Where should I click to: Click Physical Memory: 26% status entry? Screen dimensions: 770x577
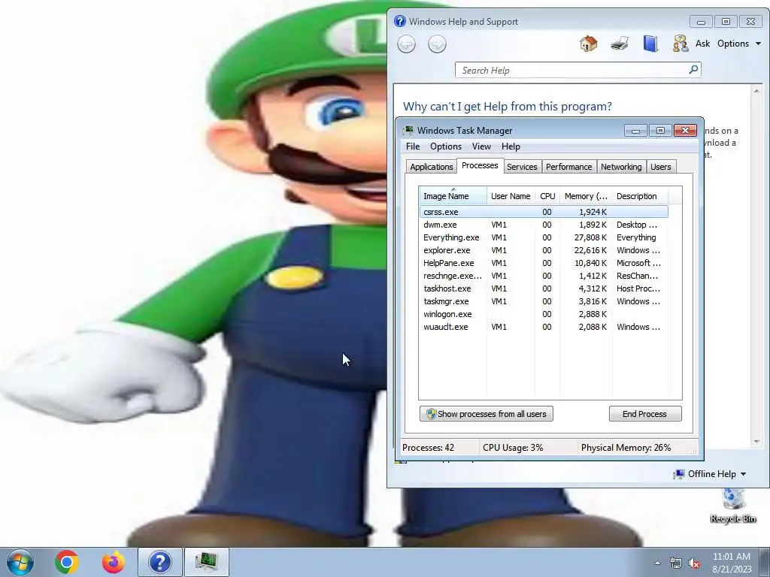(626, 448)
